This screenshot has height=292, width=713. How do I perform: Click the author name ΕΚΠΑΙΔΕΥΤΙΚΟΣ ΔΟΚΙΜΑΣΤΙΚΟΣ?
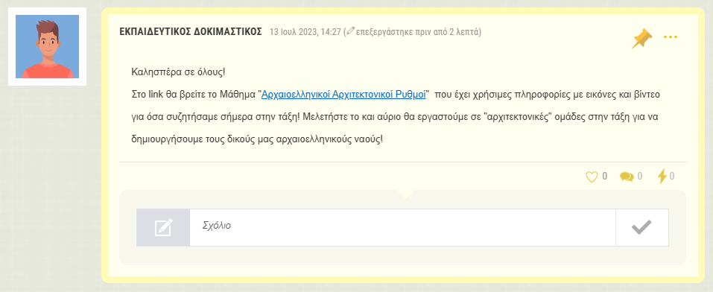(x=191, y=31)
